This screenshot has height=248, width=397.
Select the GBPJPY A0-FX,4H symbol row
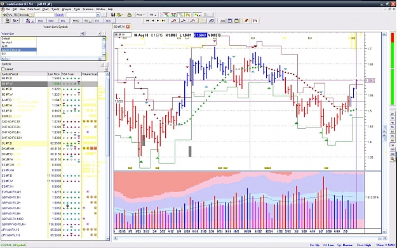[x=50, y=225]
